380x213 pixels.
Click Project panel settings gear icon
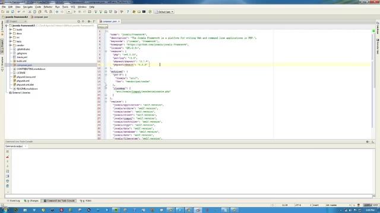pos(88,21)
